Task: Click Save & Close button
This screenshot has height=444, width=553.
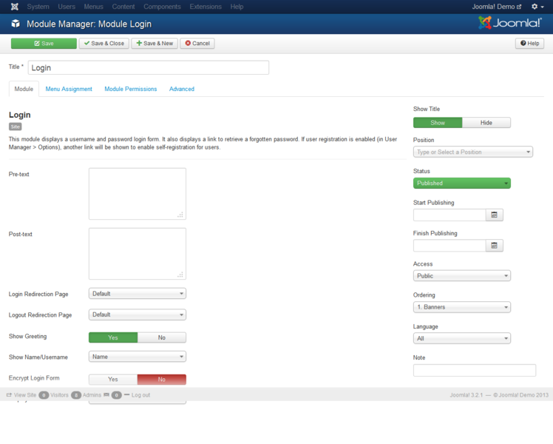Action: pos(104,44)
